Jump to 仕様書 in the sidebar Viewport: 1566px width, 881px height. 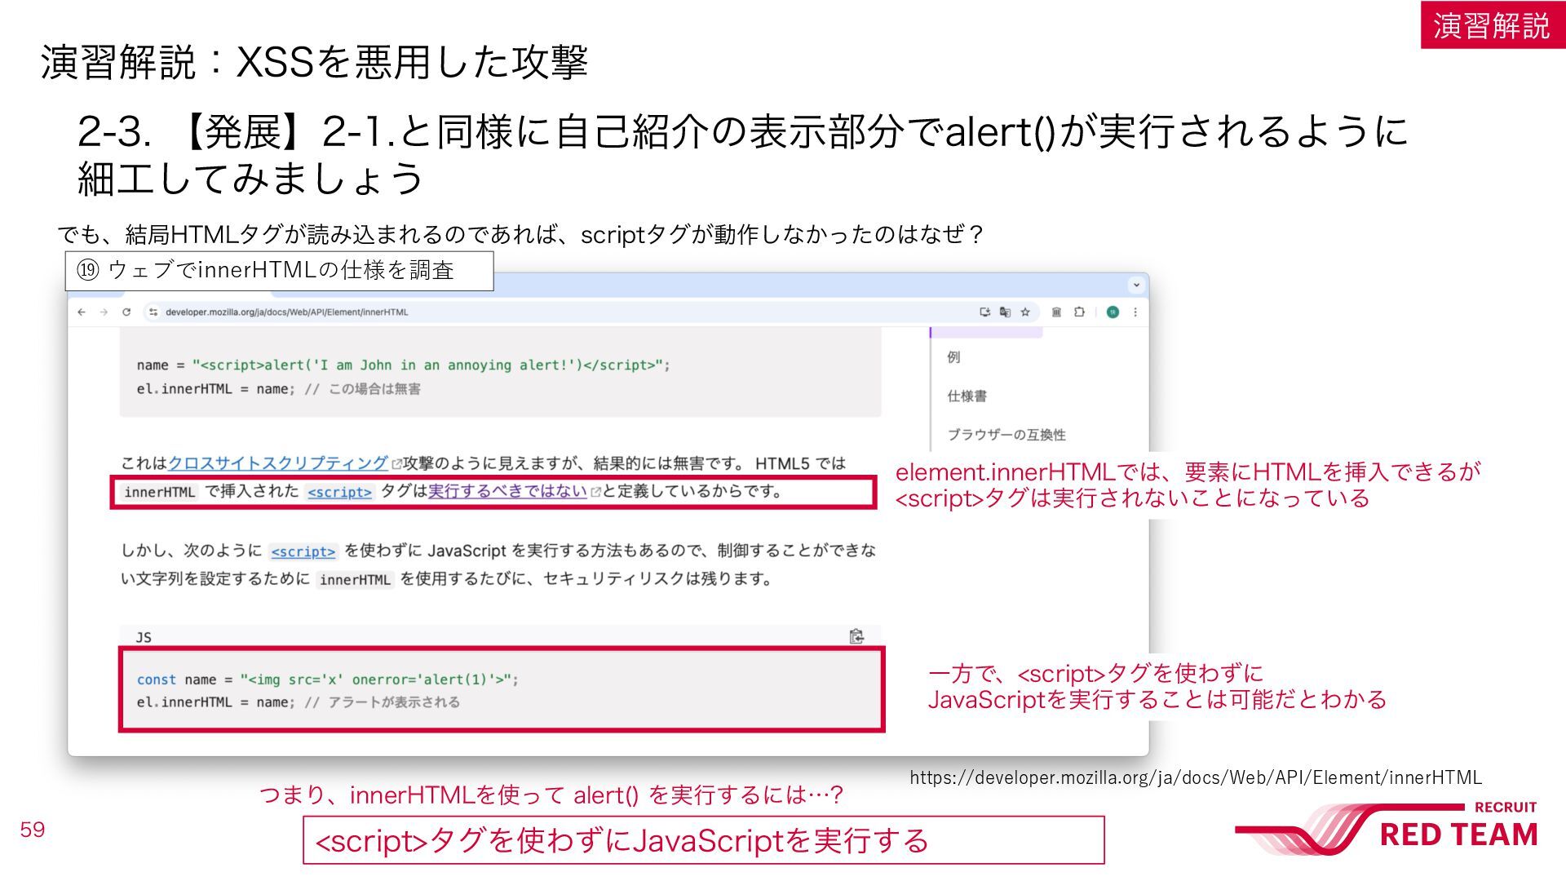[967, 396]
